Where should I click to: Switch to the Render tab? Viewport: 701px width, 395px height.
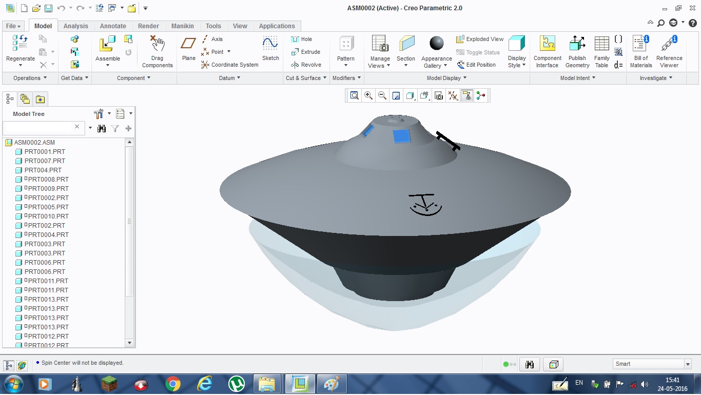coord(149,26)
